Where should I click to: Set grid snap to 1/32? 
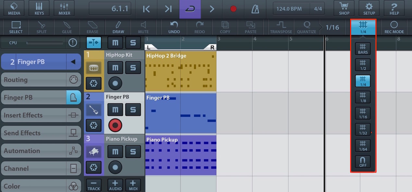[x=363, y=130]
